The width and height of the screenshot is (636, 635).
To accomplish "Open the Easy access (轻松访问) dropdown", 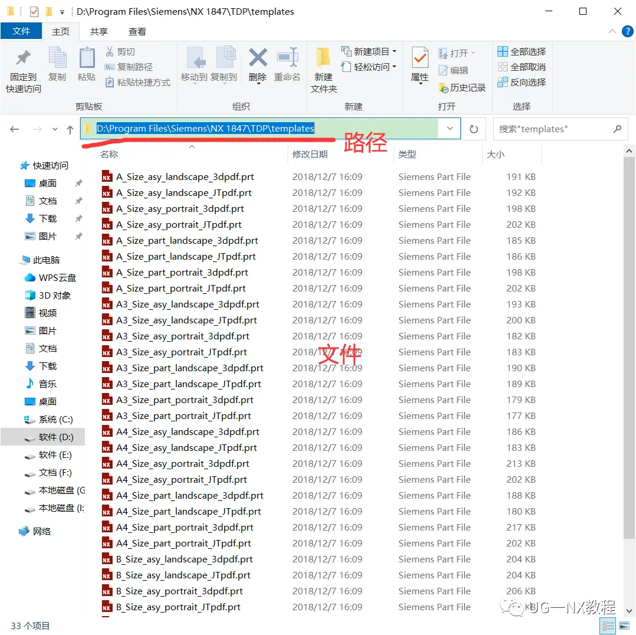I will click(x=369, y=67).
